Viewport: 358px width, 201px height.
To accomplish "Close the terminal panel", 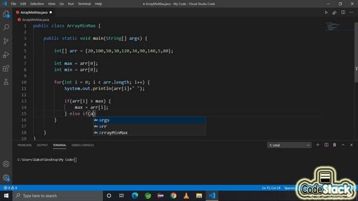I will (x=351, y=145).
